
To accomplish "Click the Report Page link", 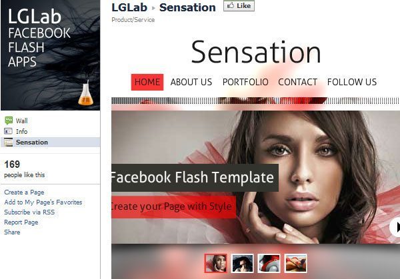I will click(21, 222).
